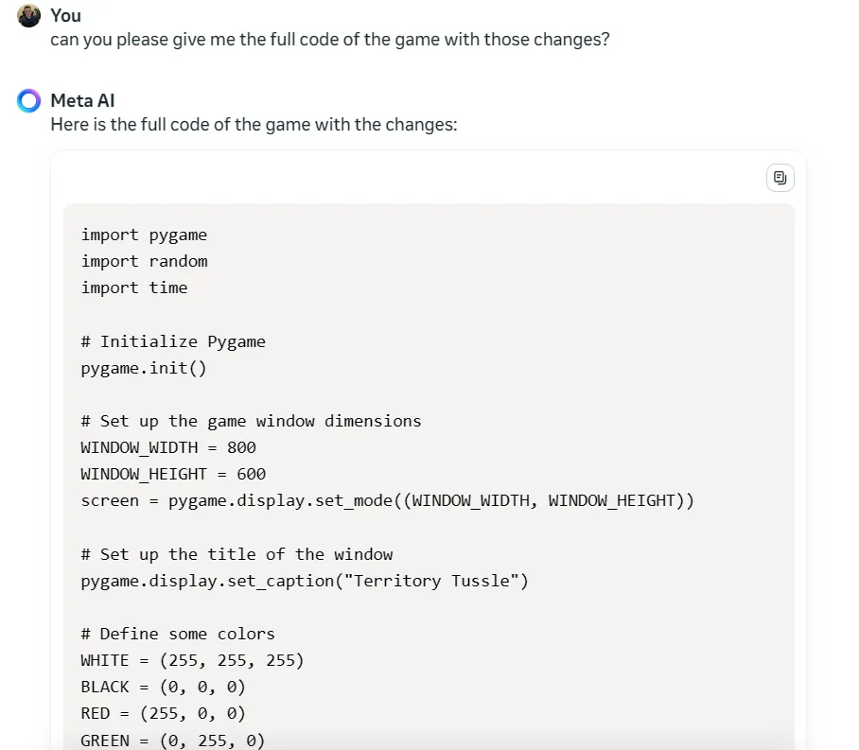Click the "import random" code line

[x=144, y=261]
